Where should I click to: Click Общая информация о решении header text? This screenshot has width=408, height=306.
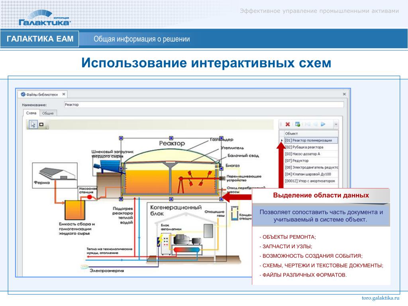[x=141, y=39]
